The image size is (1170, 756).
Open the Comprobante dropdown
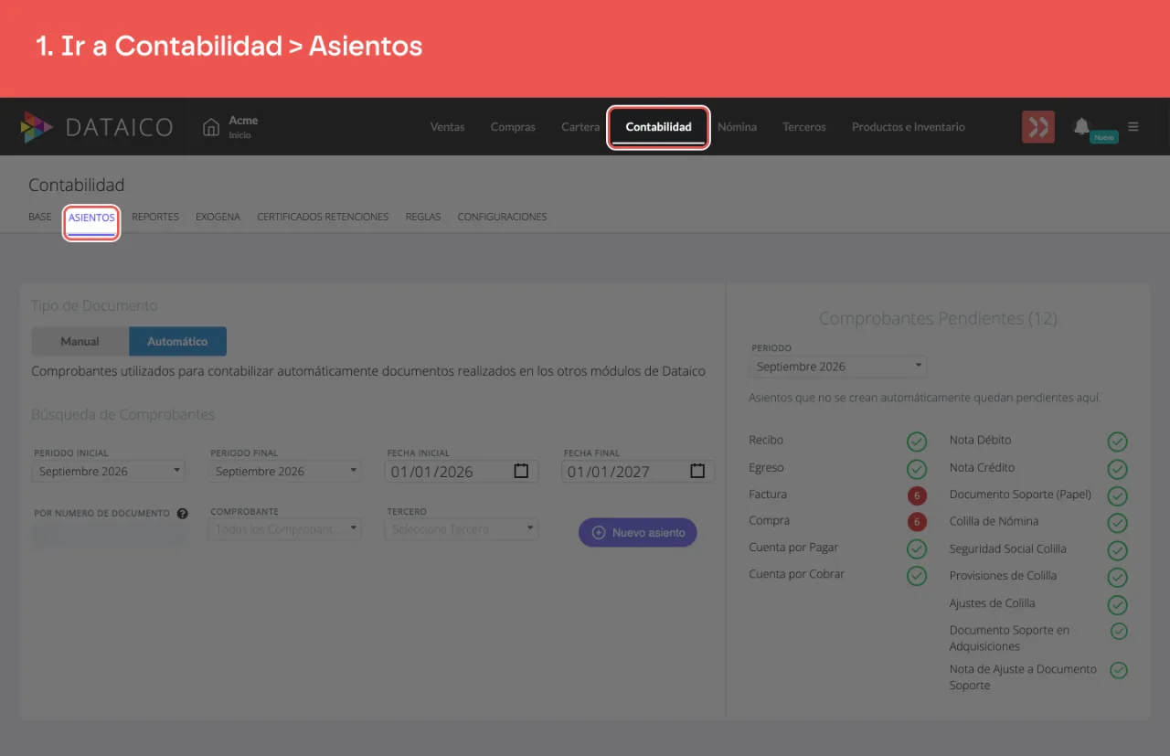click(286, 529)
